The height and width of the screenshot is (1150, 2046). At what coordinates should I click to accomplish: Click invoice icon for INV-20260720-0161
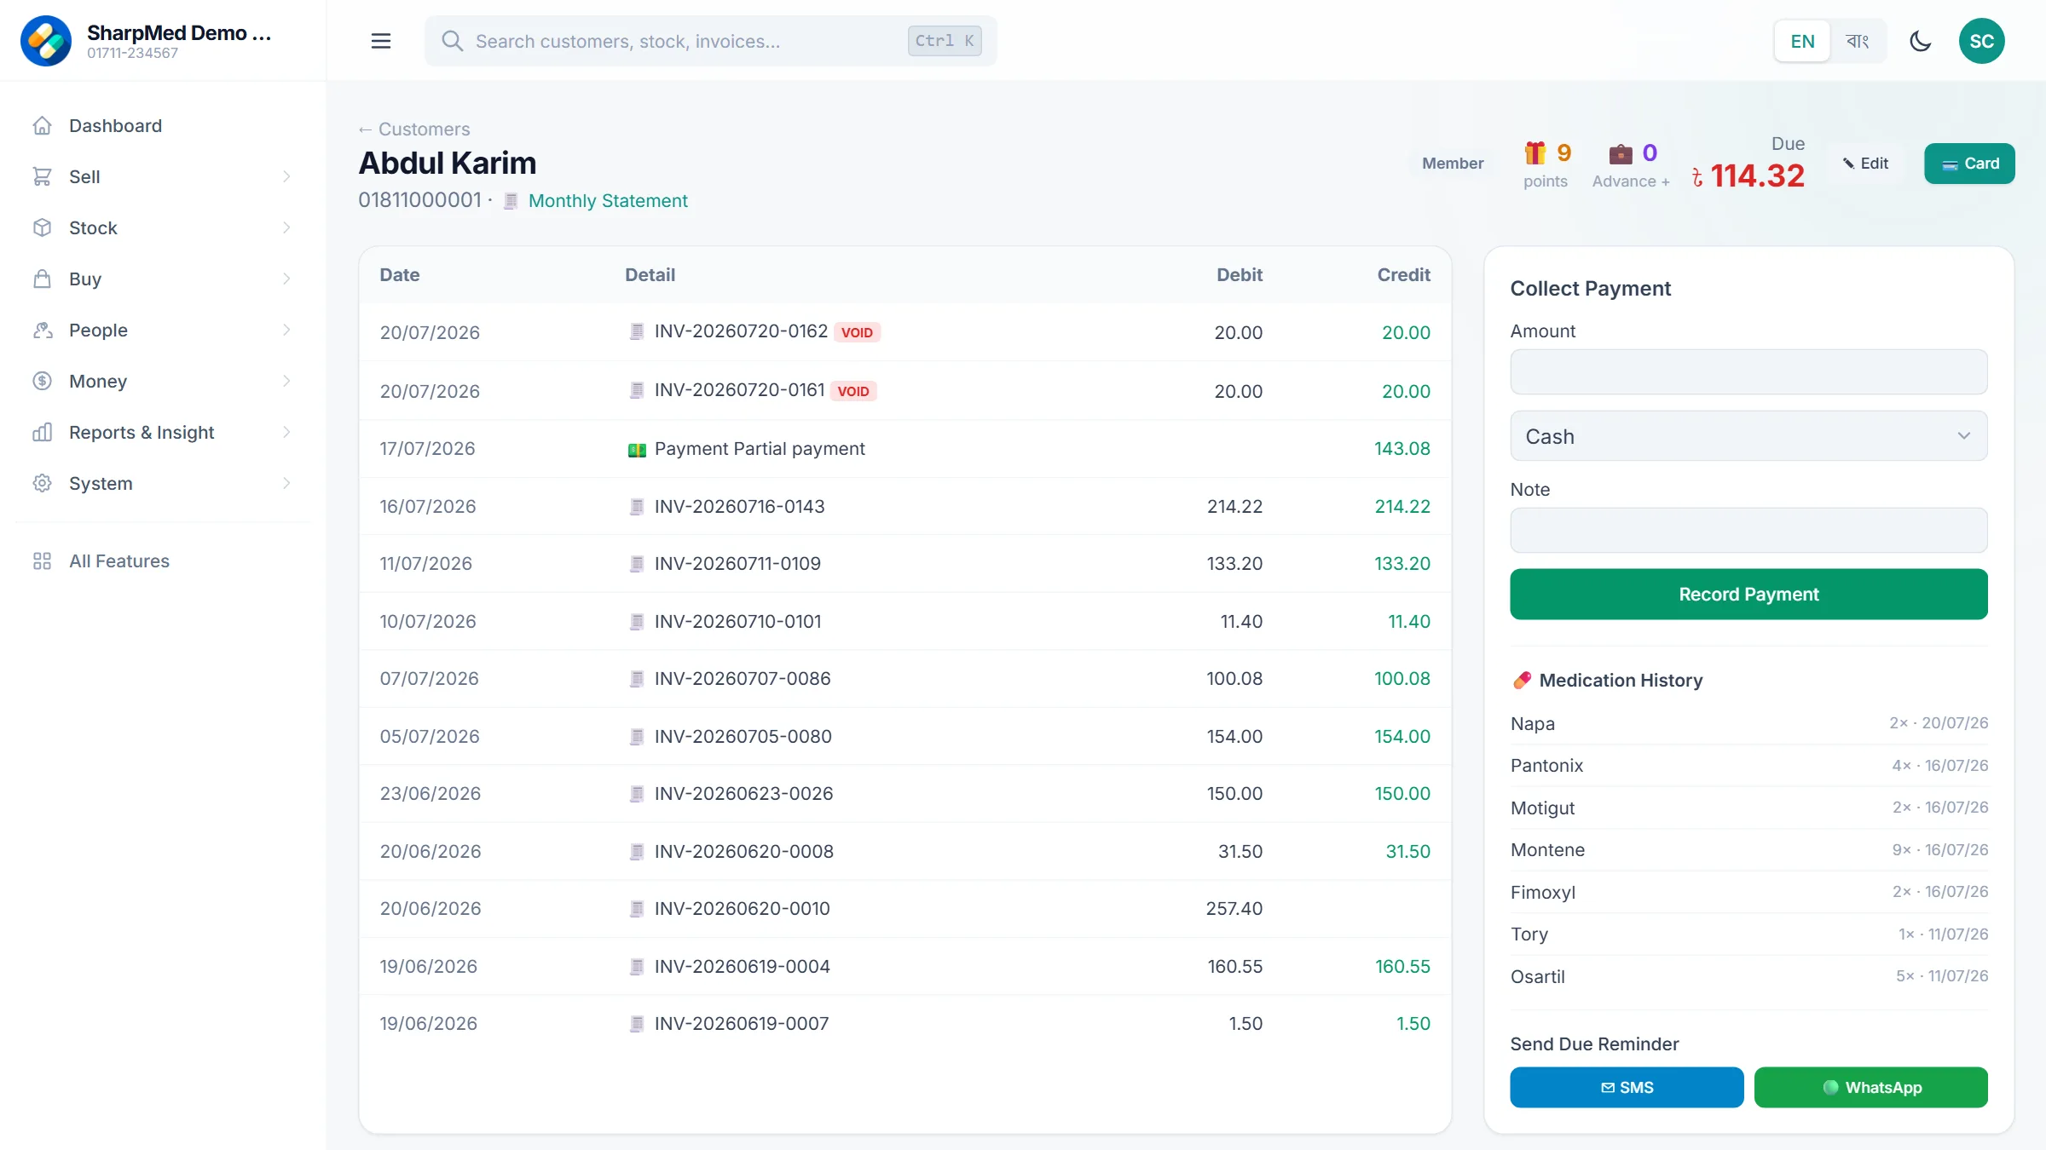pos(637,390)
